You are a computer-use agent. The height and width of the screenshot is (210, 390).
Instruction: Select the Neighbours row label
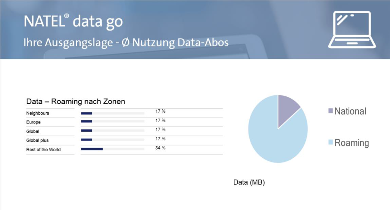[38, 113]
